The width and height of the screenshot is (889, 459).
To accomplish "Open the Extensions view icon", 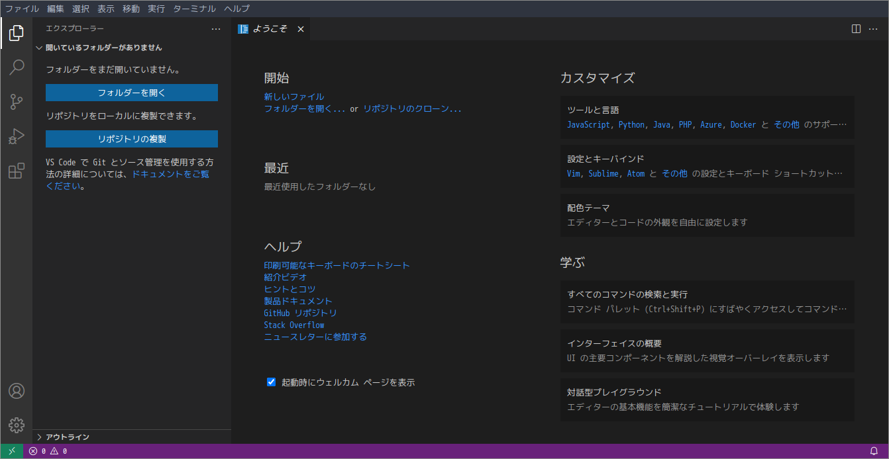I will click(x=17, y=171).
